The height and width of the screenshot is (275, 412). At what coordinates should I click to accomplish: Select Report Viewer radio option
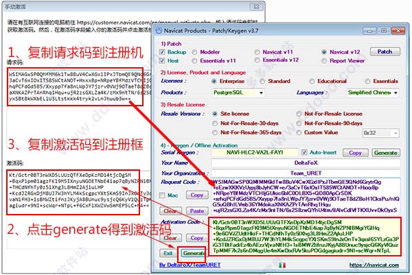pyautogui.click(x=324, y=61)
